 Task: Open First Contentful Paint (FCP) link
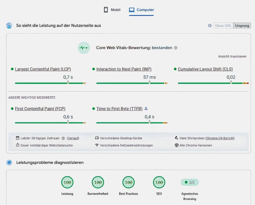(40, 109)
